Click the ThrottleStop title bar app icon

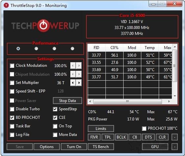point(6,5)
